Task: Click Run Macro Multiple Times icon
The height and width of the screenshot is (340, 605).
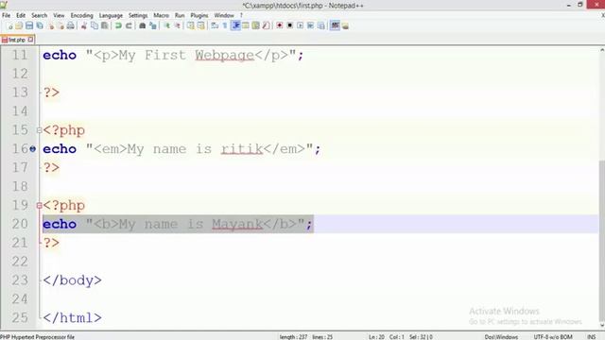Action: coord(310,25)
